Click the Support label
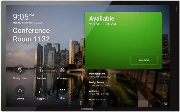This screenshot has width=180, height=112. (41, 99)
